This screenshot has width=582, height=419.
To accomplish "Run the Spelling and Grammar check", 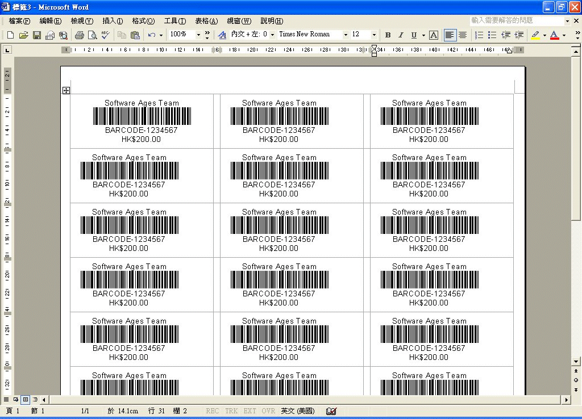I will pos(105,35).
